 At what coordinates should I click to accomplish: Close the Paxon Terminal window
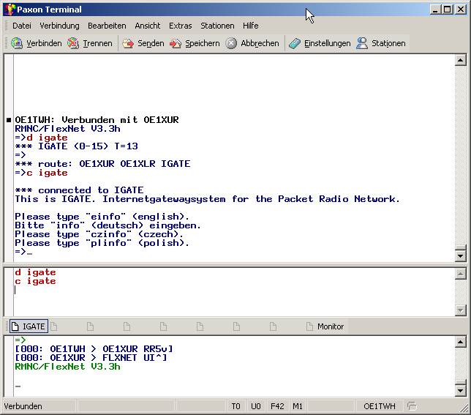(461, 10)
